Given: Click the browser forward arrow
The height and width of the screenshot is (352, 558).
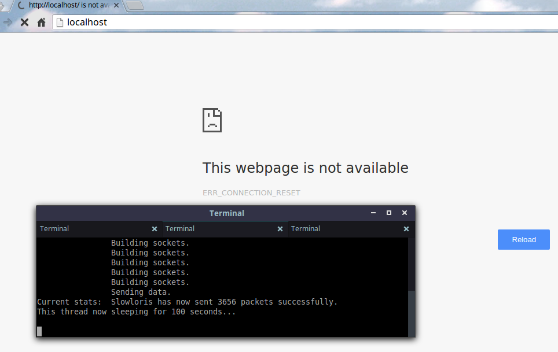Looking at the screenshot, I should (x=8, y=23).
